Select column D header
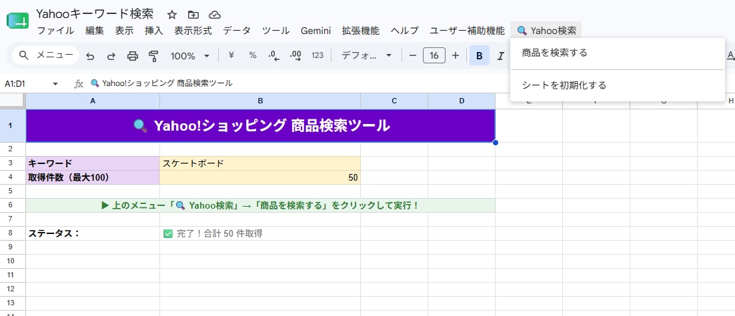This screenshot has height=316, width=735. pos(462,101)
